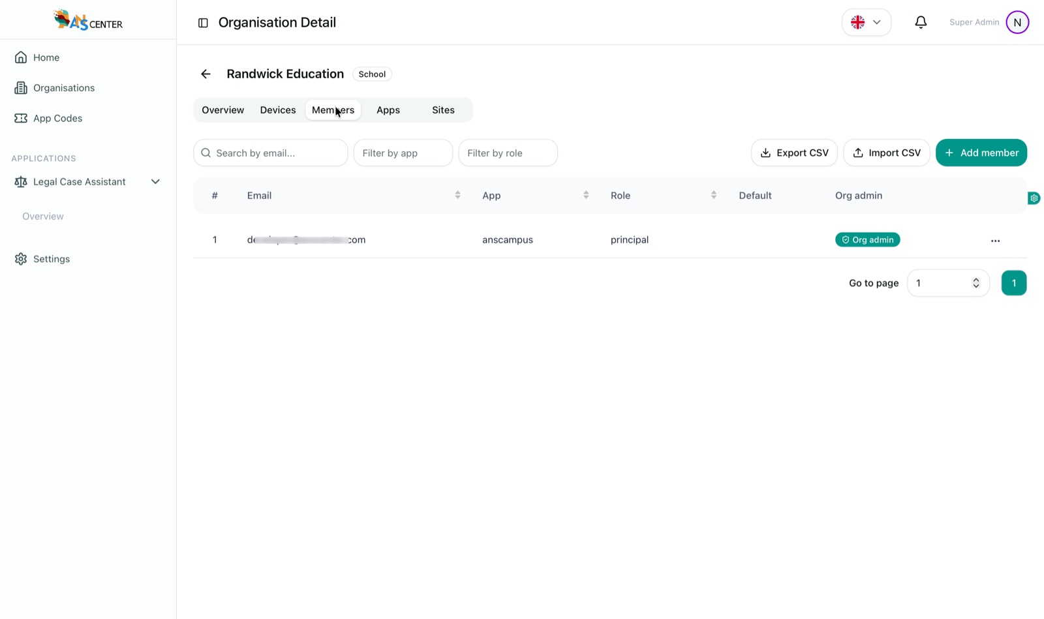Collapse the Legal Case Assistant chevron

[x=155, y=182]
